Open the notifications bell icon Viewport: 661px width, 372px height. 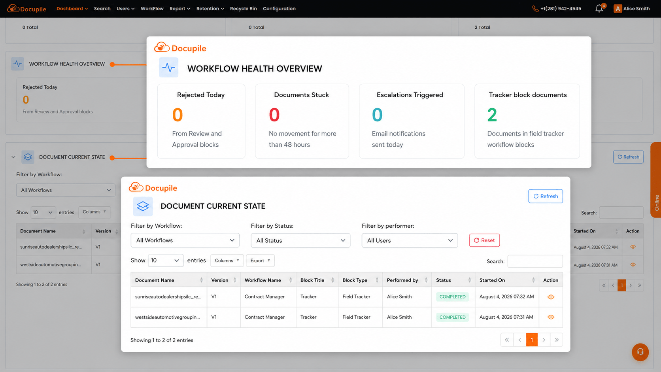pos(599,8)
